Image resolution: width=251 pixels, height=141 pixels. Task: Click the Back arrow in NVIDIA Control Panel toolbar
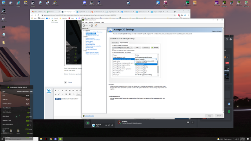(84, 25)
